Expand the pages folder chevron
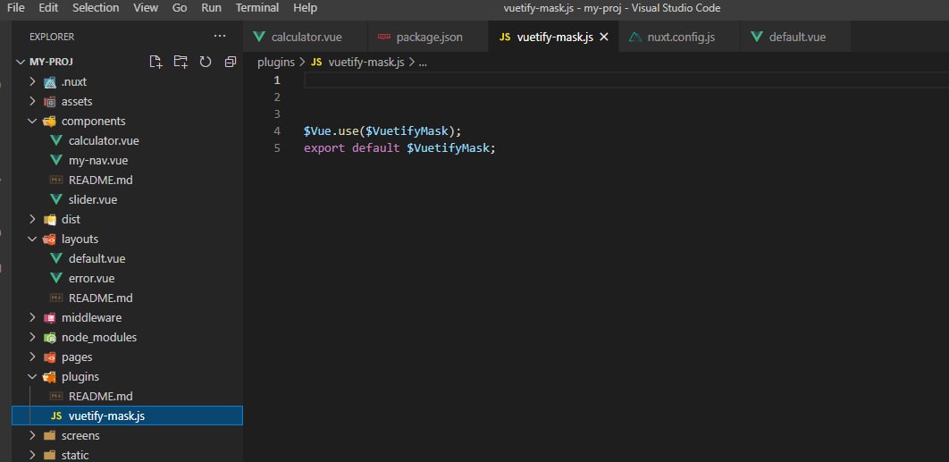The width and height of the screenshot is (949, 462). (33, 357)
